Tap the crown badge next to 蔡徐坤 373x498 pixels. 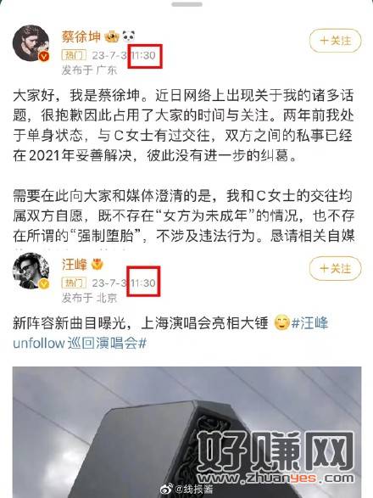[x=112, y=37]
